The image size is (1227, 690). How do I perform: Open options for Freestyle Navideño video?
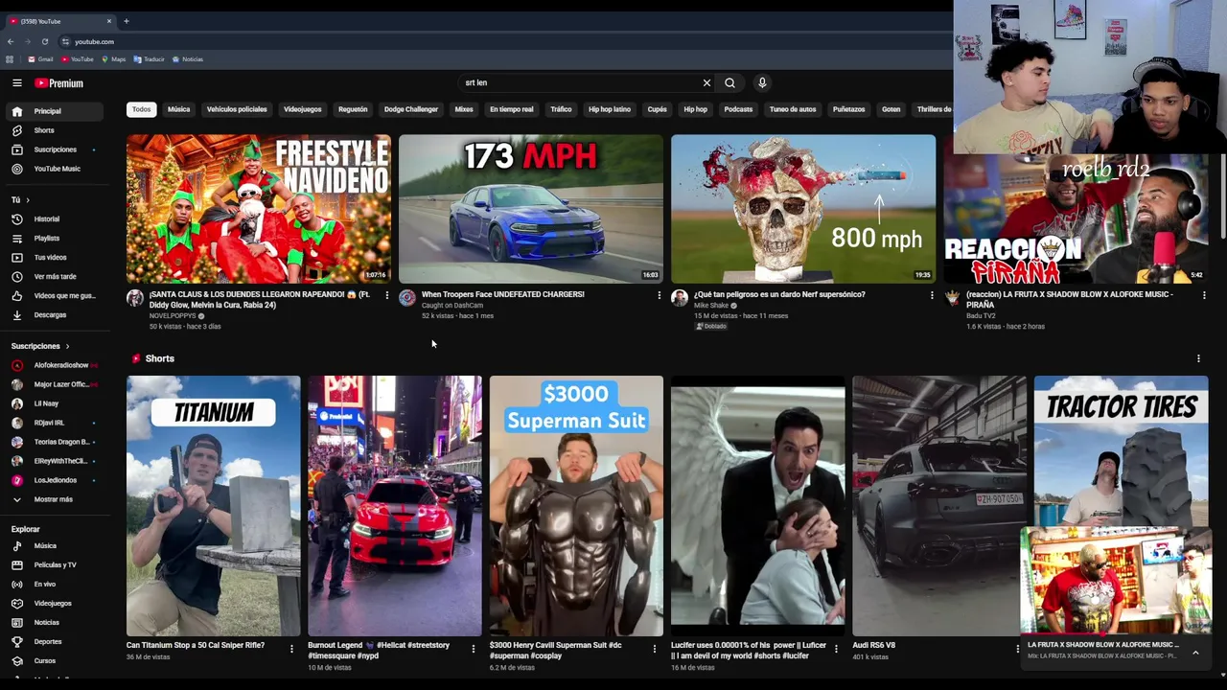coord(386,295)
